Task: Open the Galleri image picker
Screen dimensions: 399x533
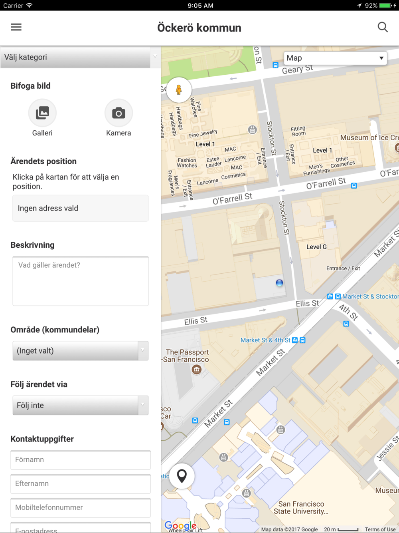Action: pos(42,113)
